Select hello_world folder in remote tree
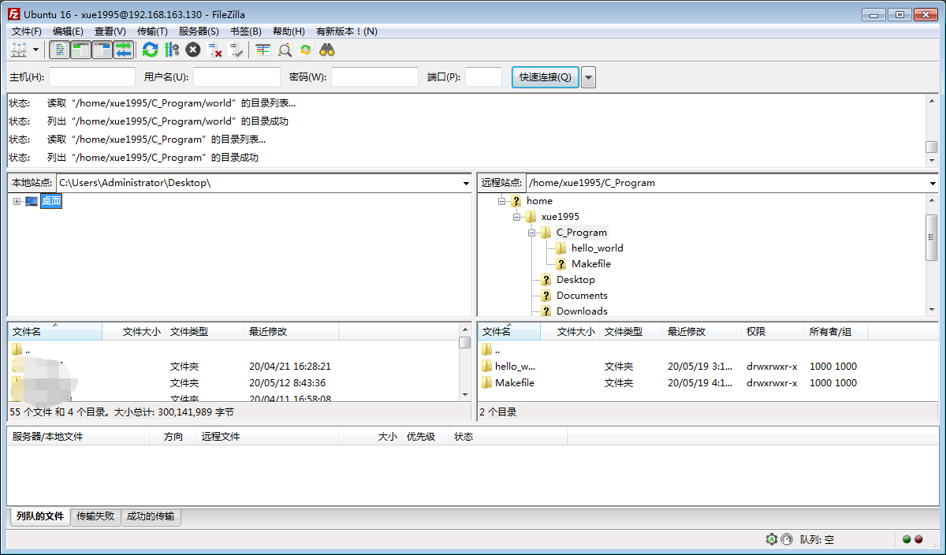The image size is (946, 555). tap(597, 248)
